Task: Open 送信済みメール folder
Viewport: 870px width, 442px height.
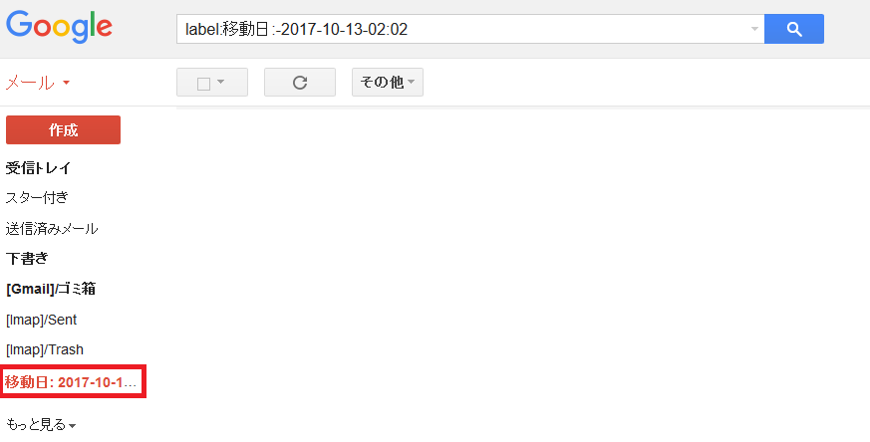Action: (x=52, y=228)
